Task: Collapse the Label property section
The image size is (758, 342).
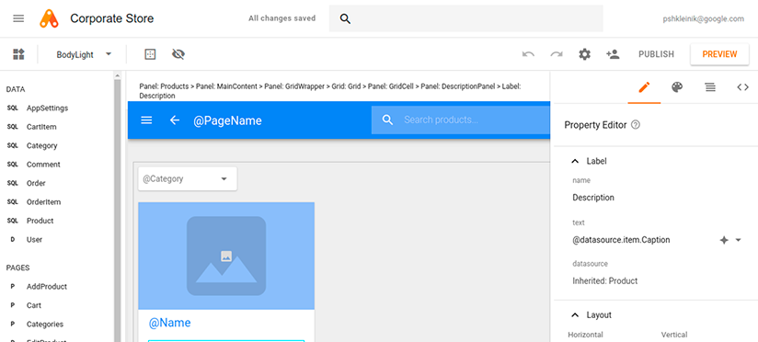Action: pyautogui.click(x=575, y=161)
